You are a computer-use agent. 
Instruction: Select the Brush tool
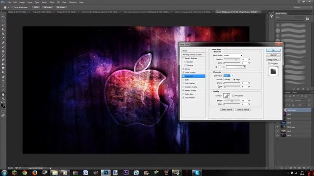(3, 47)
